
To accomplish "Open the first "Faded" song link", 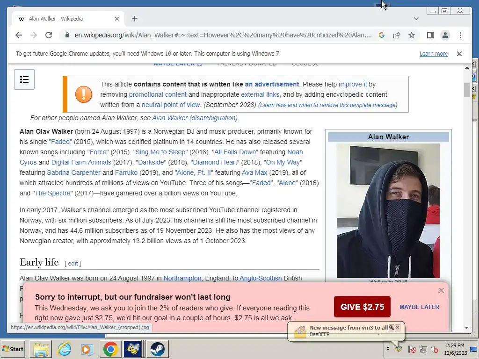I will pyautogui.click(x=60, y=142).
